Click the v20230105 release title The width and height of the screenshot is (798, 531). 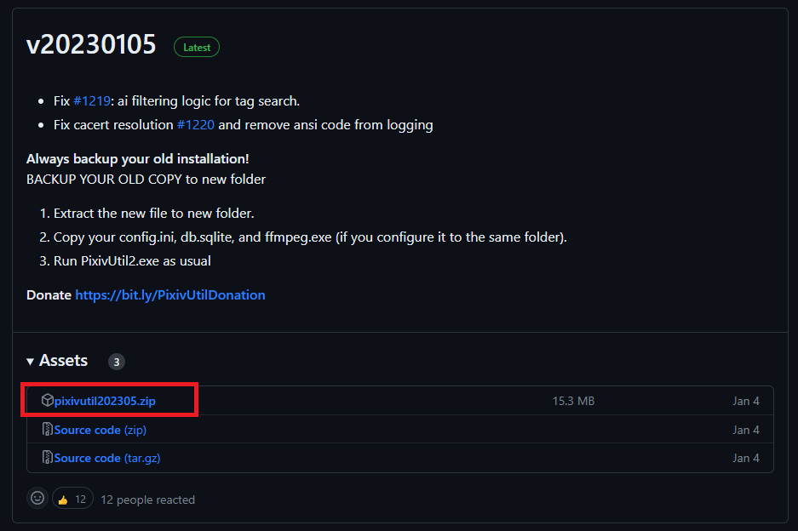click(91, 44)
